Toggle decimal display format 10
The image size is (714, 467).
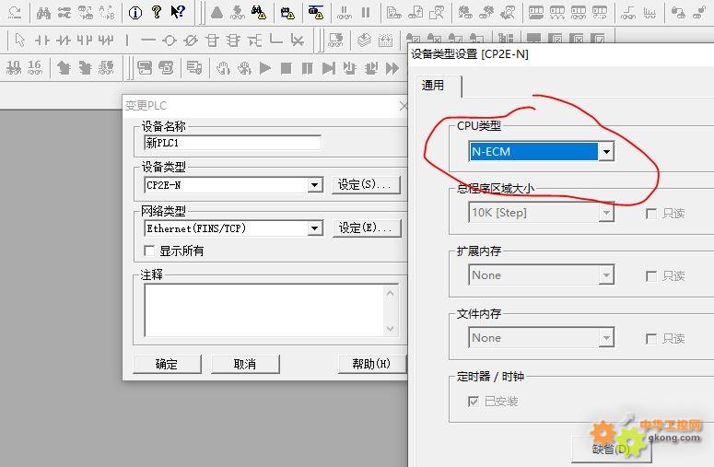(14, 67)
